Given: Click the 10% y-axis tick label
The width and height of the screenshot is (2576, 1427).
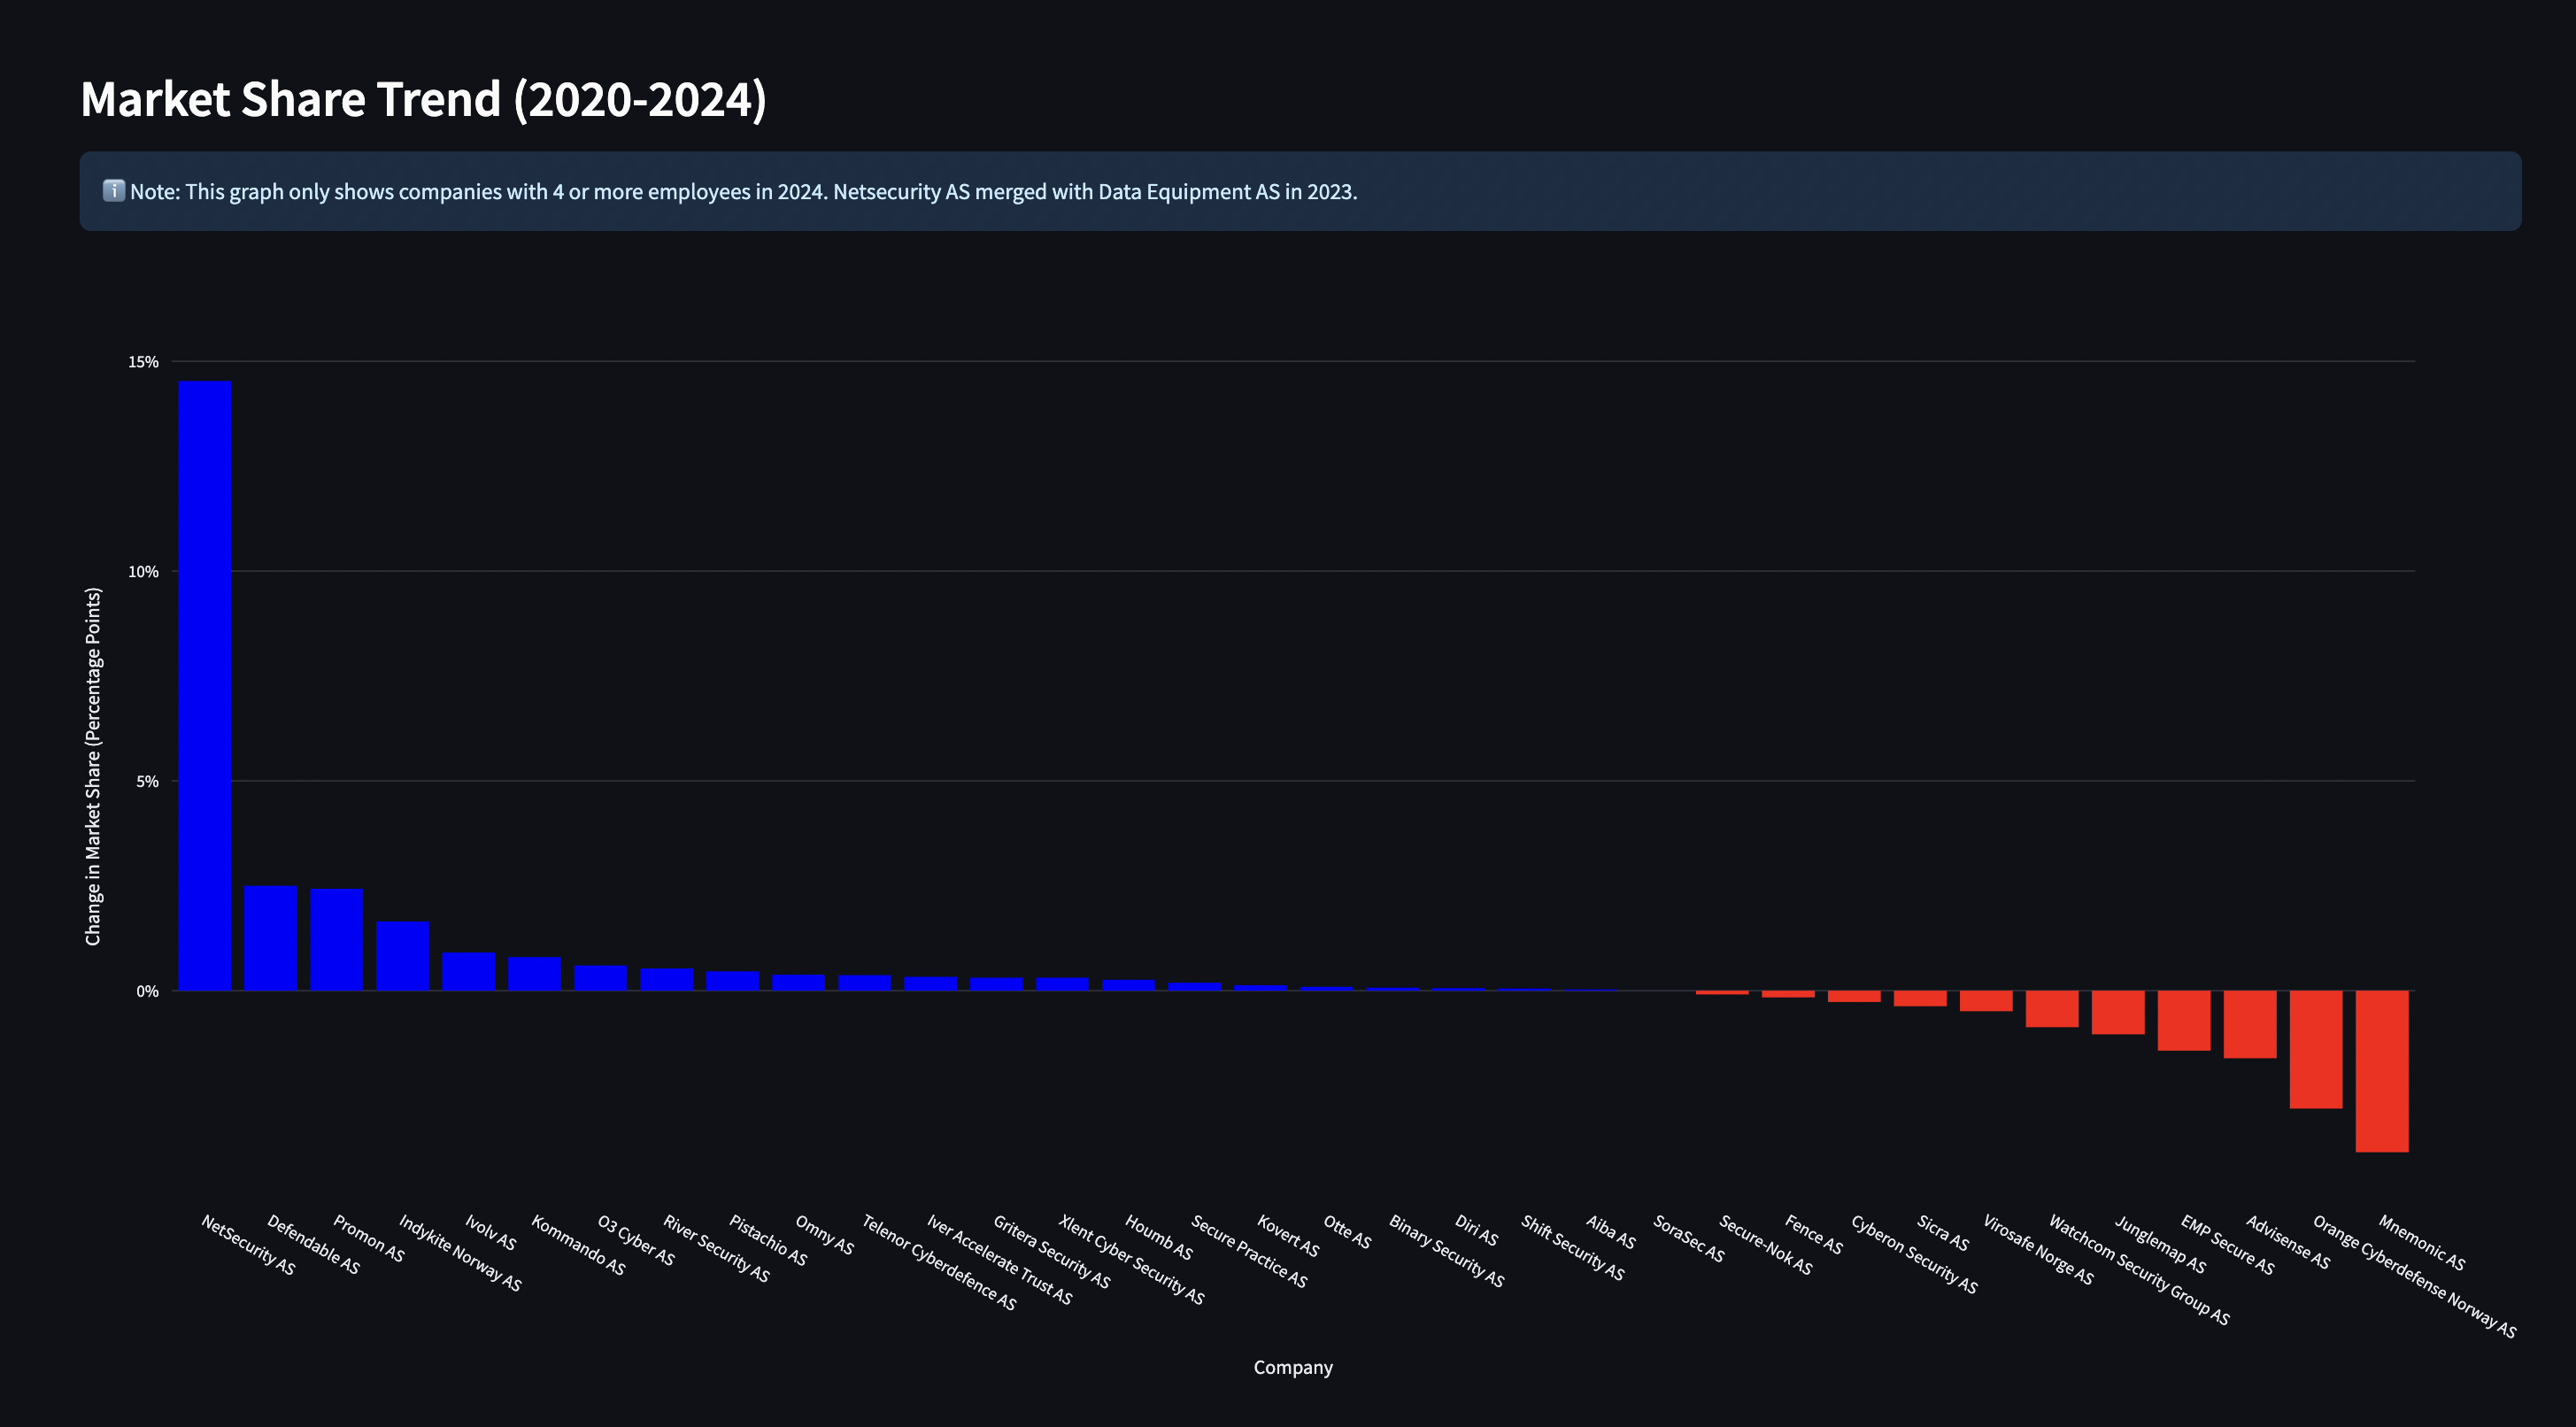Looking at the screenshot, I should click(x=143, y=572).
